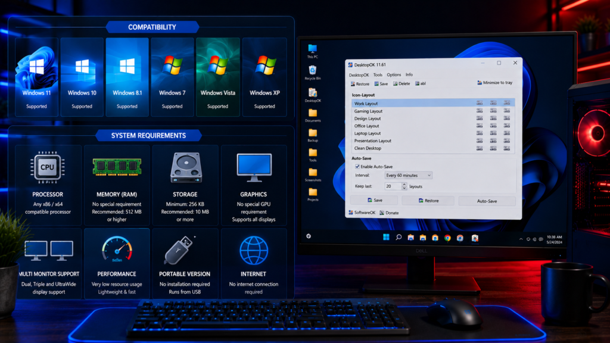Open the Options menu
610x343 pixels.
click(394, 74)
